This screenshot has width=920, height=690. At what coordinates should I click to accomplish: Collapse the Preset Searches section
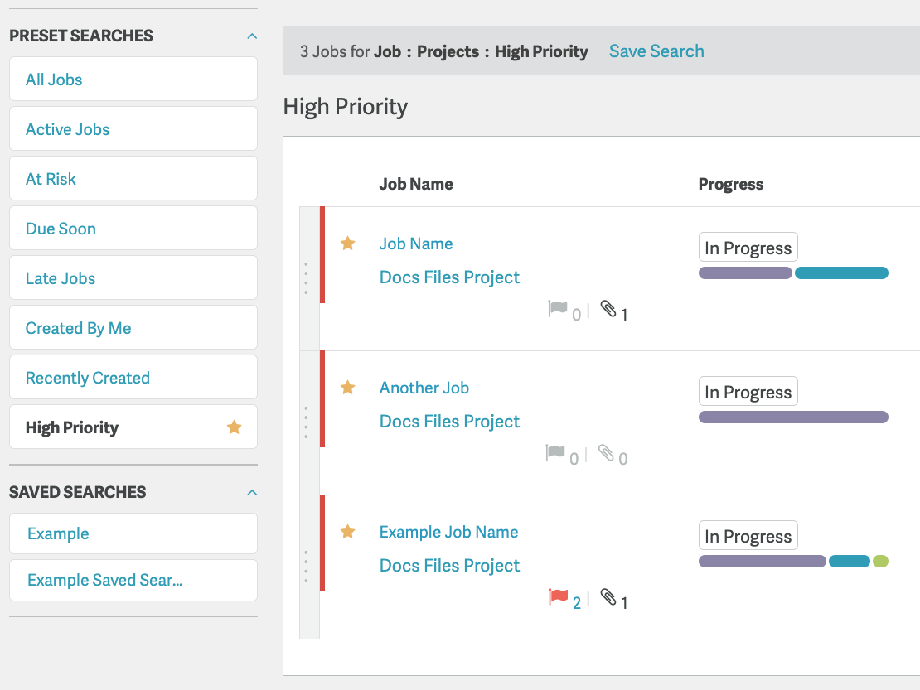(x=252, y=36)
